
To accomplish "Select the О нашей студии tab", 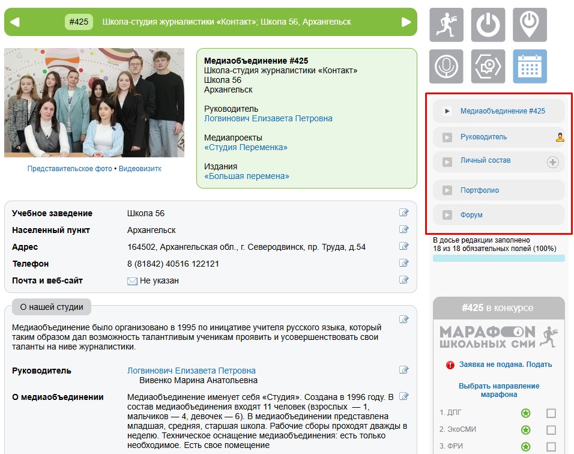I will [52, 307].
